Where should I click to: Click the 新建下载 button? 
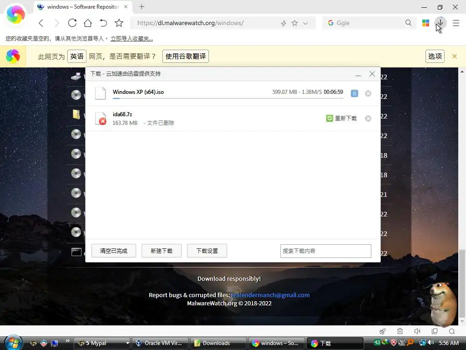162,251
